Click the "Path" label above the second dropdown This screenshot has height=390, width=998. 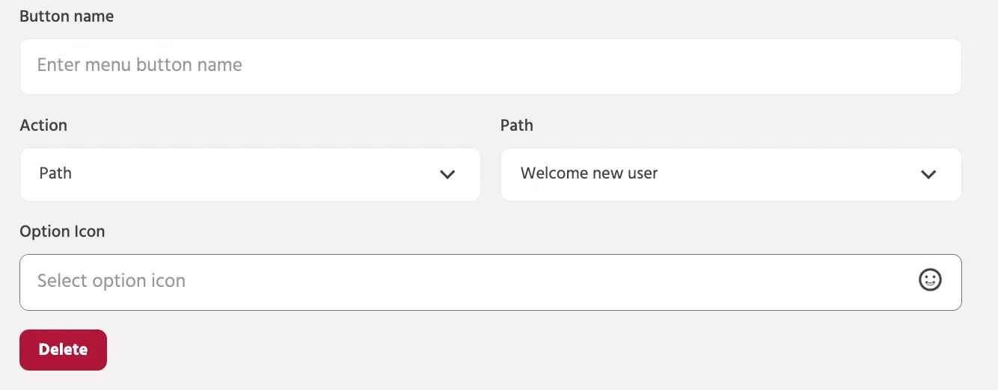click(x=517, y=125)
